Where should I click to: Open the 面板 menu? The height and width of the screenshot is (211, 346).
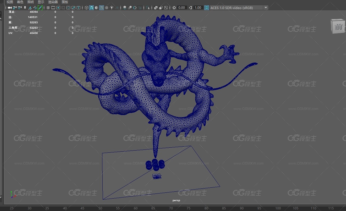click(x=65, y=2)
